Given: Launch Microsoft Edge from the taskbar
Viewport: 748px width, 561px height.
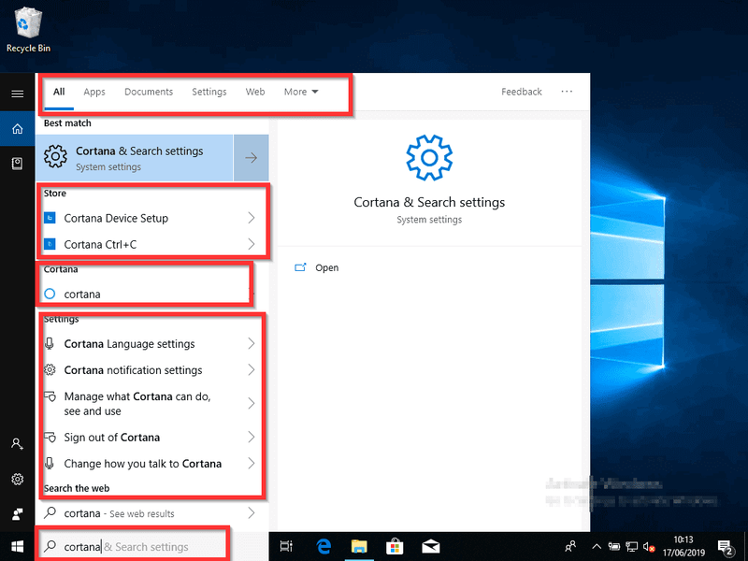Looking at the screenshot, I should 324,547.
